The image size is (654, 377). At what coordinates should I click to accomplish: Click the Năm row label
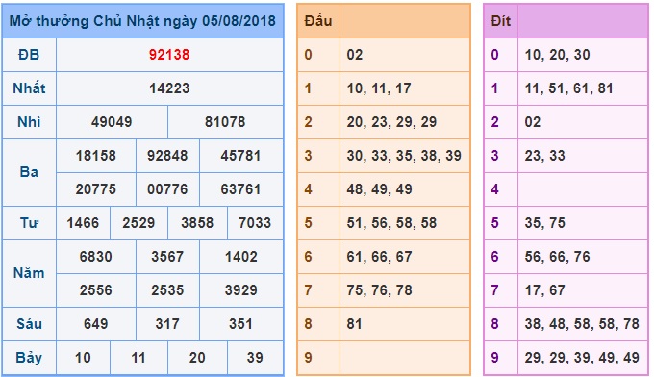click(29, 273)
